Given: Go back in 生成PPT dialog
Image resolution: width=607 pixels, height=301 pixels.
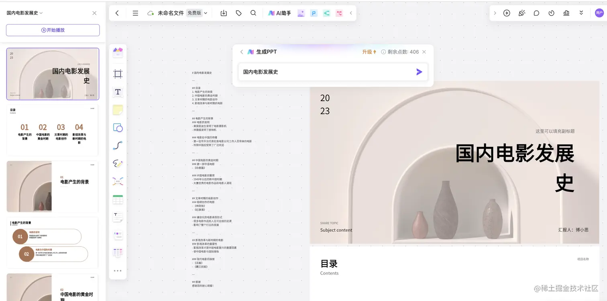Looking at the screenshot, I should coord(242,52).
